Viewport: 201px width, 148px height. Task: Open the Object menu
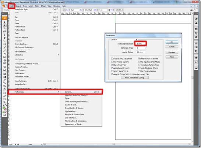[x=18, y=6]
